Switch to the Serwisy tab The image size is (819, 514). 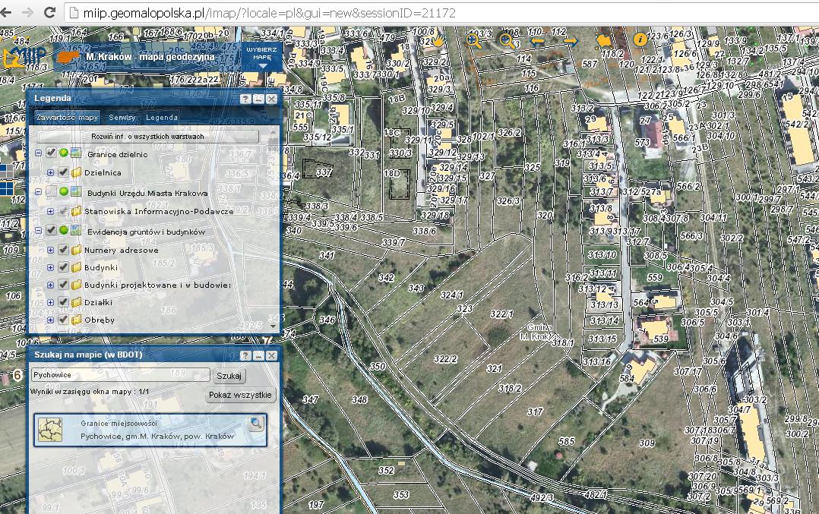[122, 118]
